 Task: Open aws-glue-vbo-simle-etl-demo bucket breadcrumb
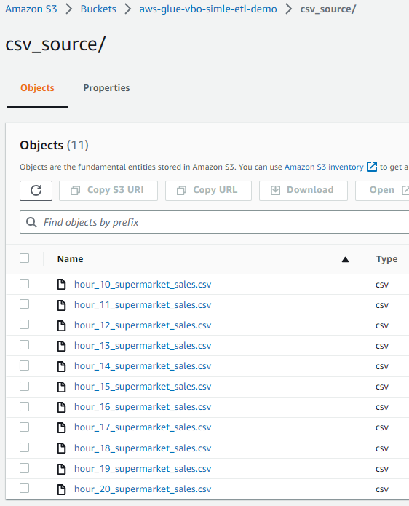coord(208,9)
